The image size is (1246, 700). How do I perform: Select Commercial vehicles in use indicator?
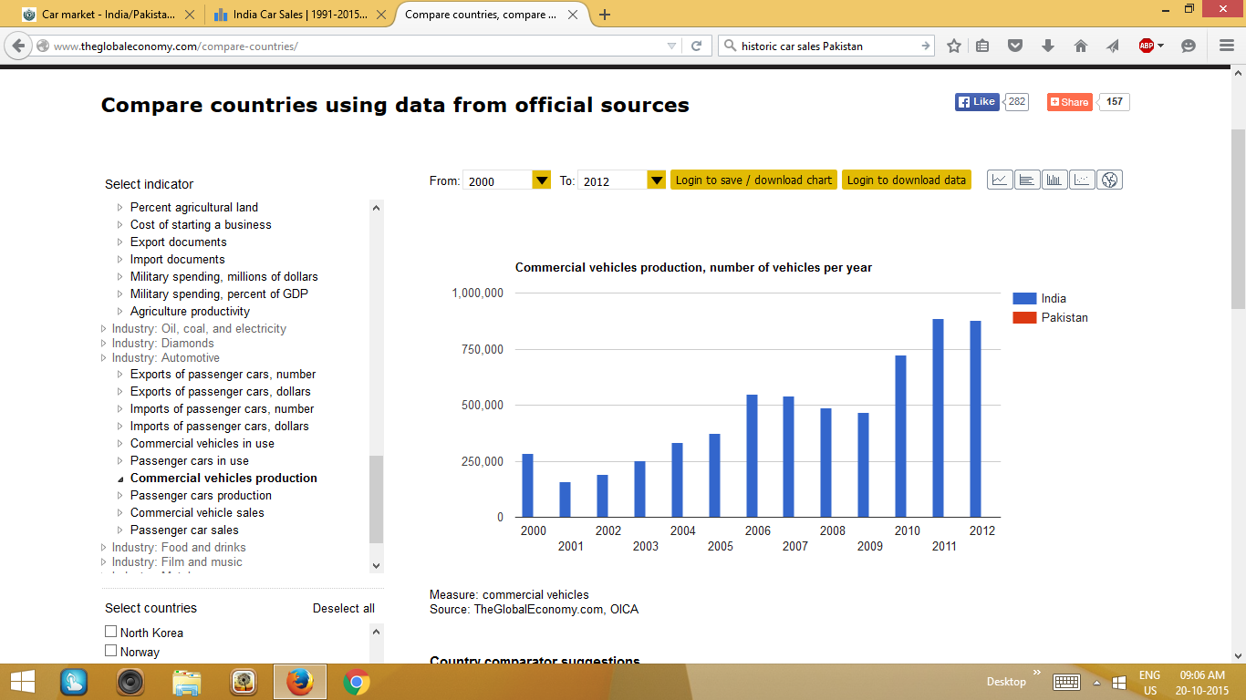pyautogui.click(x=202, y=443)
